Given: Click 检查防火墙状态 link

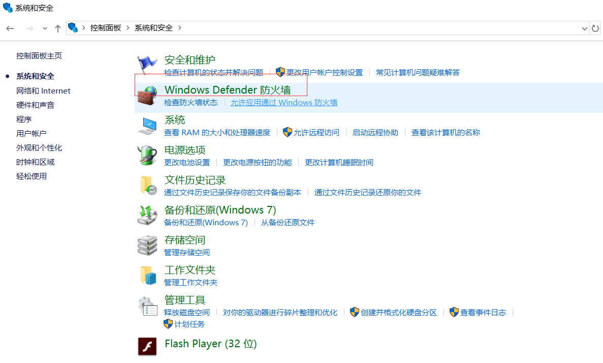Looking at the screenshot, I should (x=191, y=102).
